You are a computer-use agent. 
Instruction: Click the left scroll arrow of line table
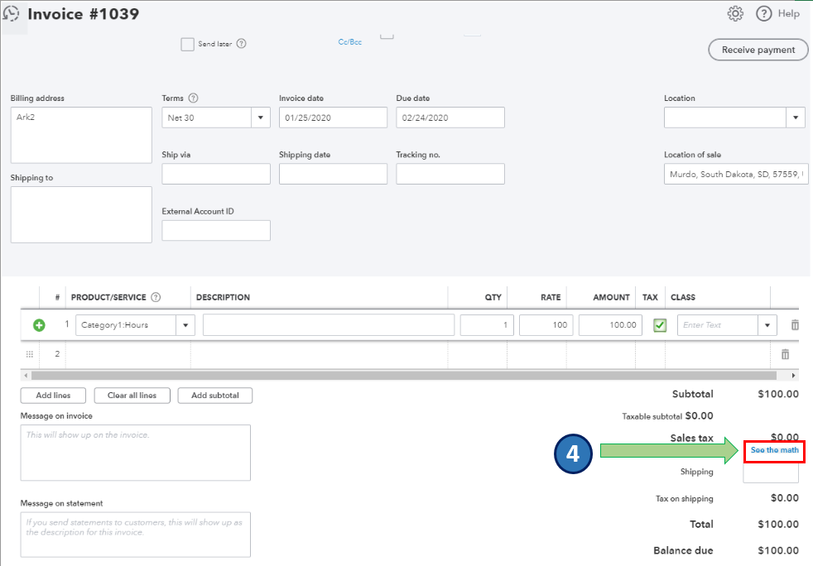point(26,375)
